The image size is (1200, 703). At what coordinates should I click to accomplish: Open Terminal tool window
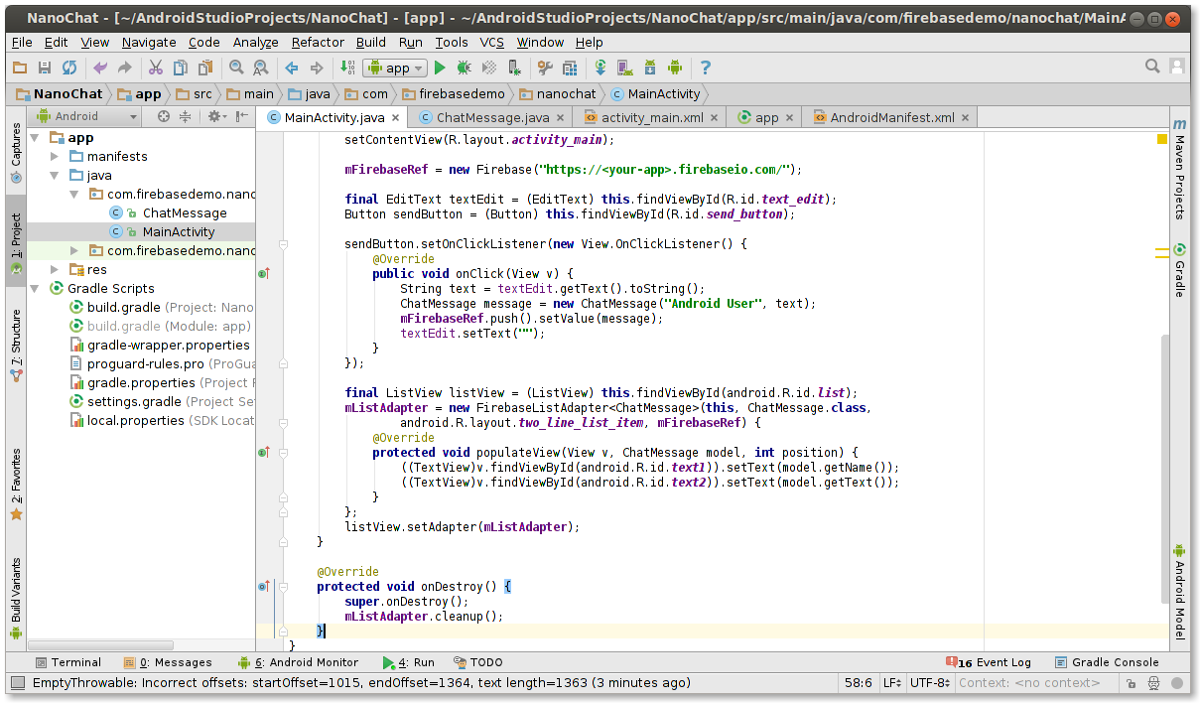click(67, 662)
